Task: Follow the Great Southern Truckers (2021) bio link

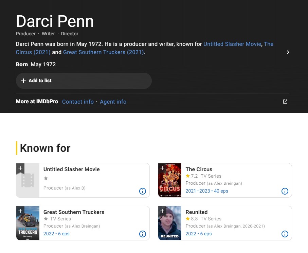Action: 104,52
